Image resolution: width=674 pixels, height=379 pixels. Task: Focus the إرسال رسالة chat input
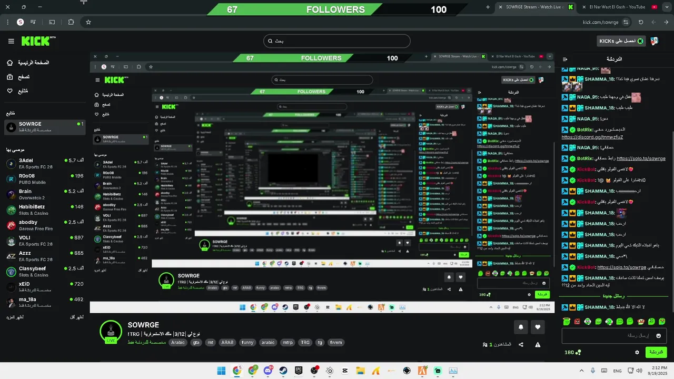tap(615, 336)
